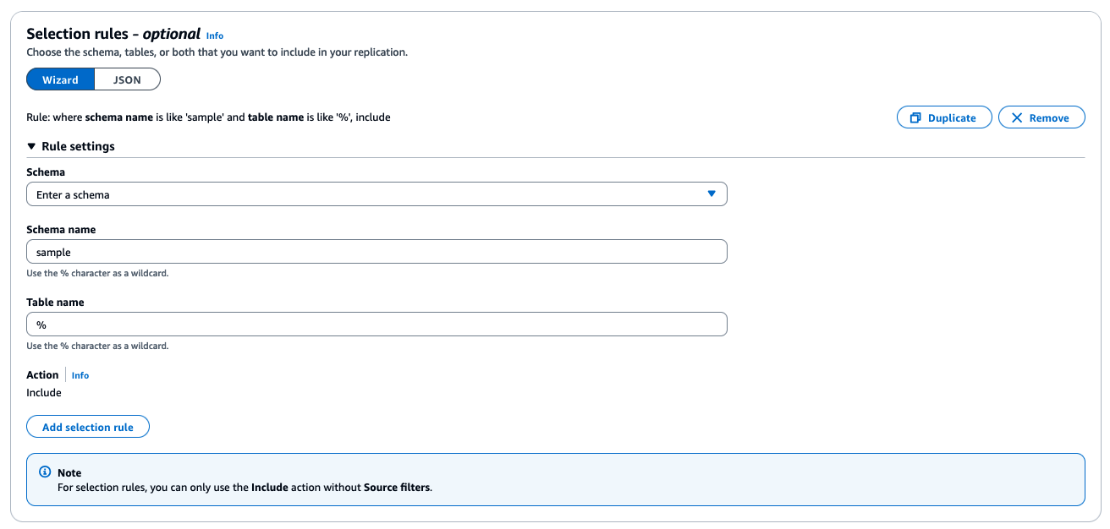1110x529 pixels.
Task: Click the 'Include' action value
Action: click(44, 393)
